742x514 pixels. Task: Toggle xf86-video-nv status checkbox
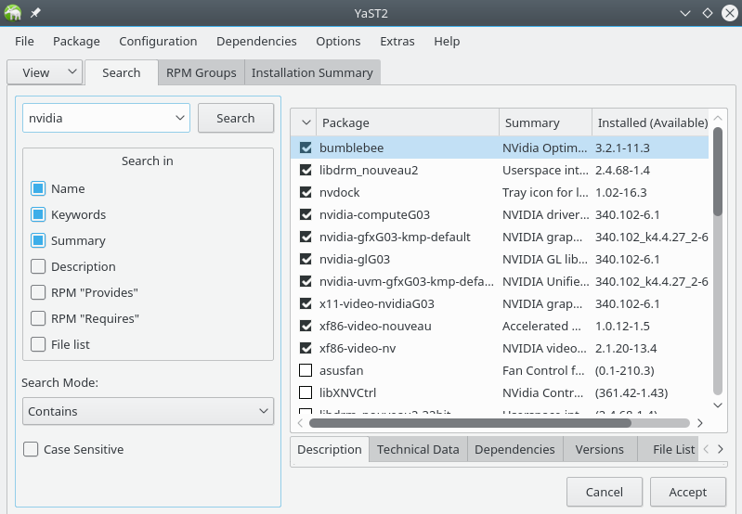306,348
